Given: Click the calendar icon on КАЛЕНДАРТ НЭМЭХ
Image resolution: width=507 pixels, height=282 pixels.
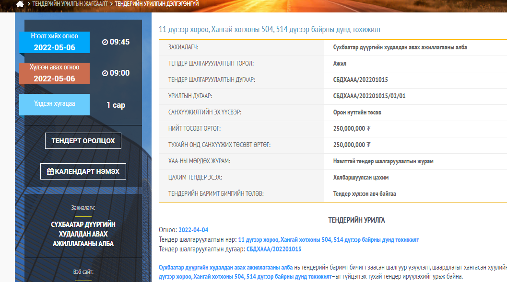Looking at the screenshot, I should 50,171.
